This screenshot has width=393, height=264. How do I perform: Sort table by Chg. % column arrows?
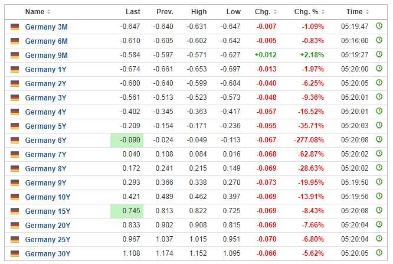pyautogui.click(x=323, y=12)
